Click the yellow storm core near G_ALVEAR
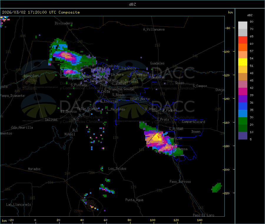The height and width of the screenshot is (224, 265). tap(158, 137)
